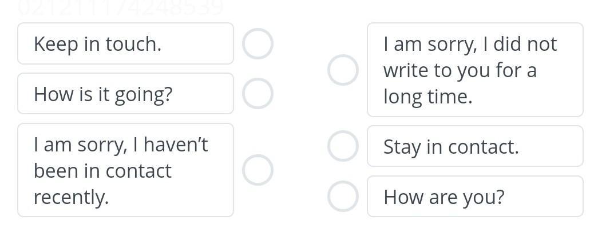594x252 pixels.
Task: Tap the matching dot for the 'How are you?' phrase
Action: tap(343, 196)
